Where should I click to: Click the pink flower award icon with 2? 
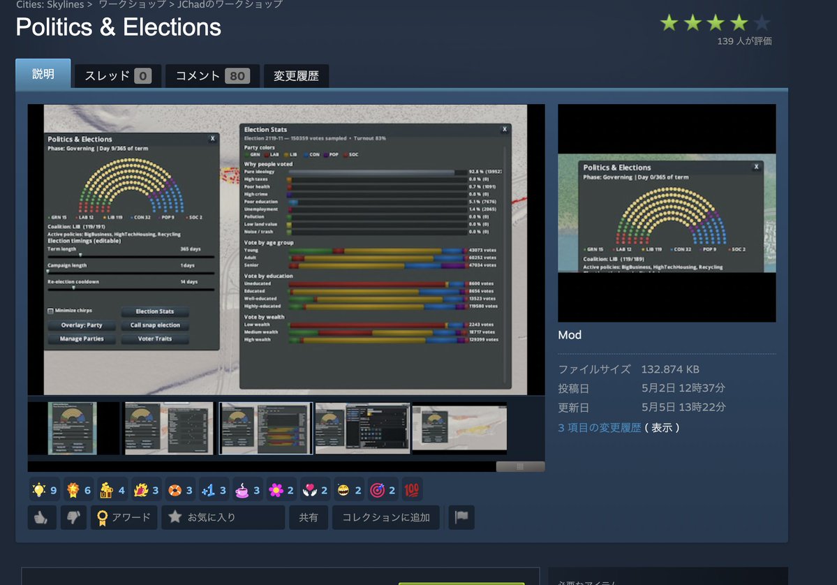[281, 490]
